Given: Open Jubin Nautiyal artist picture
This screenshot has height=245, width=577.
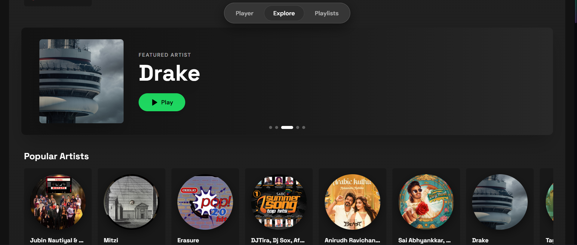Looking at the screenshot, I should click(x=58, y=202).
